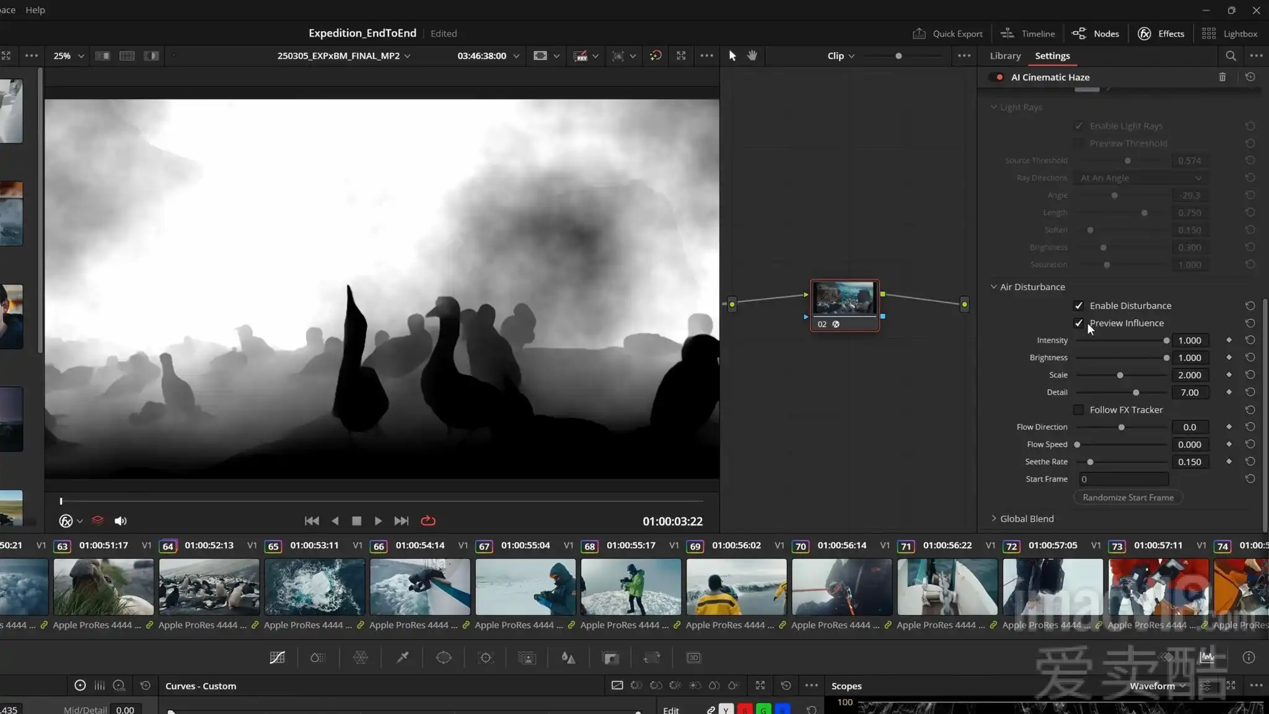The height and width of the screenshot is (714, 1269).
Task: Click the Quick Export button
Action: click(x=947, y=33)
